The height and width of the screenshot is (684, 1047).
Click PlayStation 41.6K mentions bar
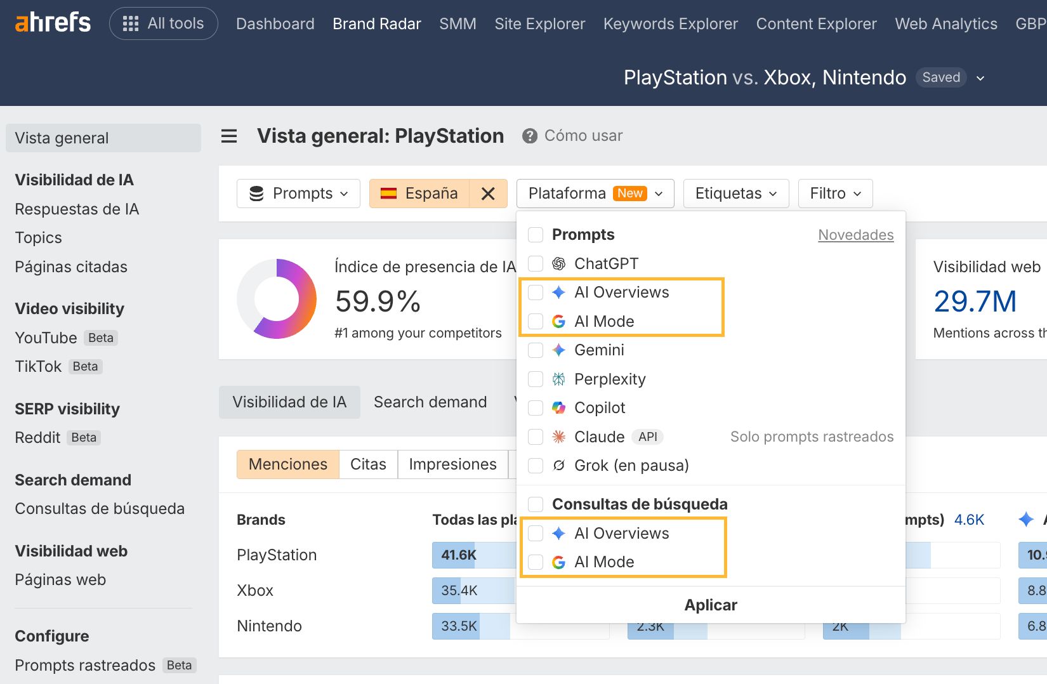coord(474,555)
